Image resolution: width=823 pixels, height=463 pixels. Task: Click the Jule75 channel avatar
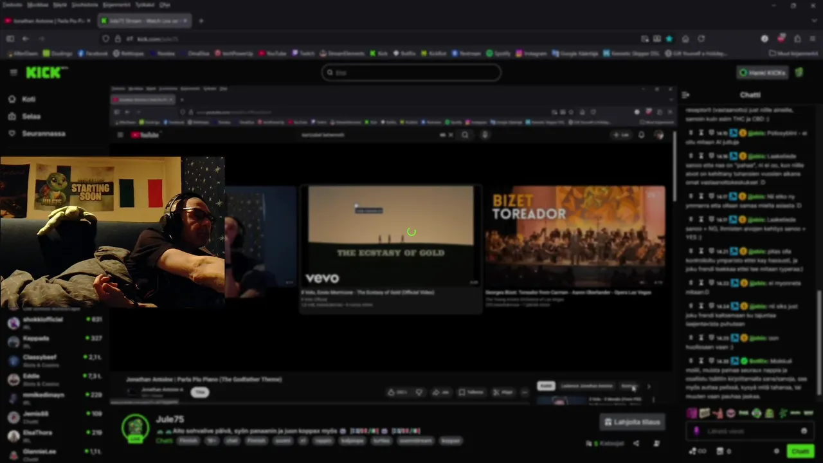[x=136, y=428]
